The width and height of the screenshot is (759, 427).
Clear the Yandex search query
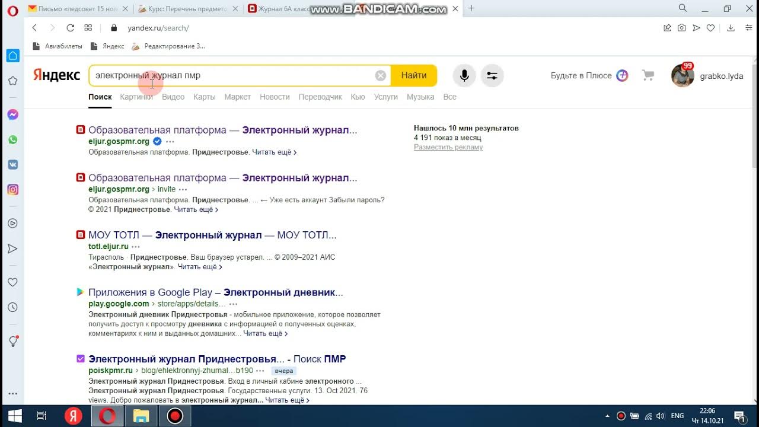[x=381, y=75]
